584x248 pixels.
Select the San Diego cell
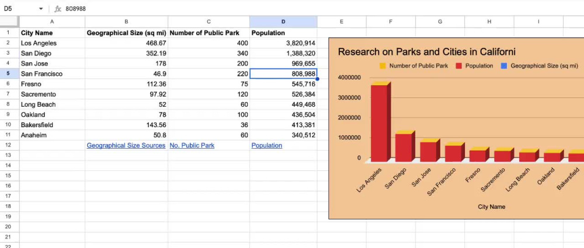52,53
